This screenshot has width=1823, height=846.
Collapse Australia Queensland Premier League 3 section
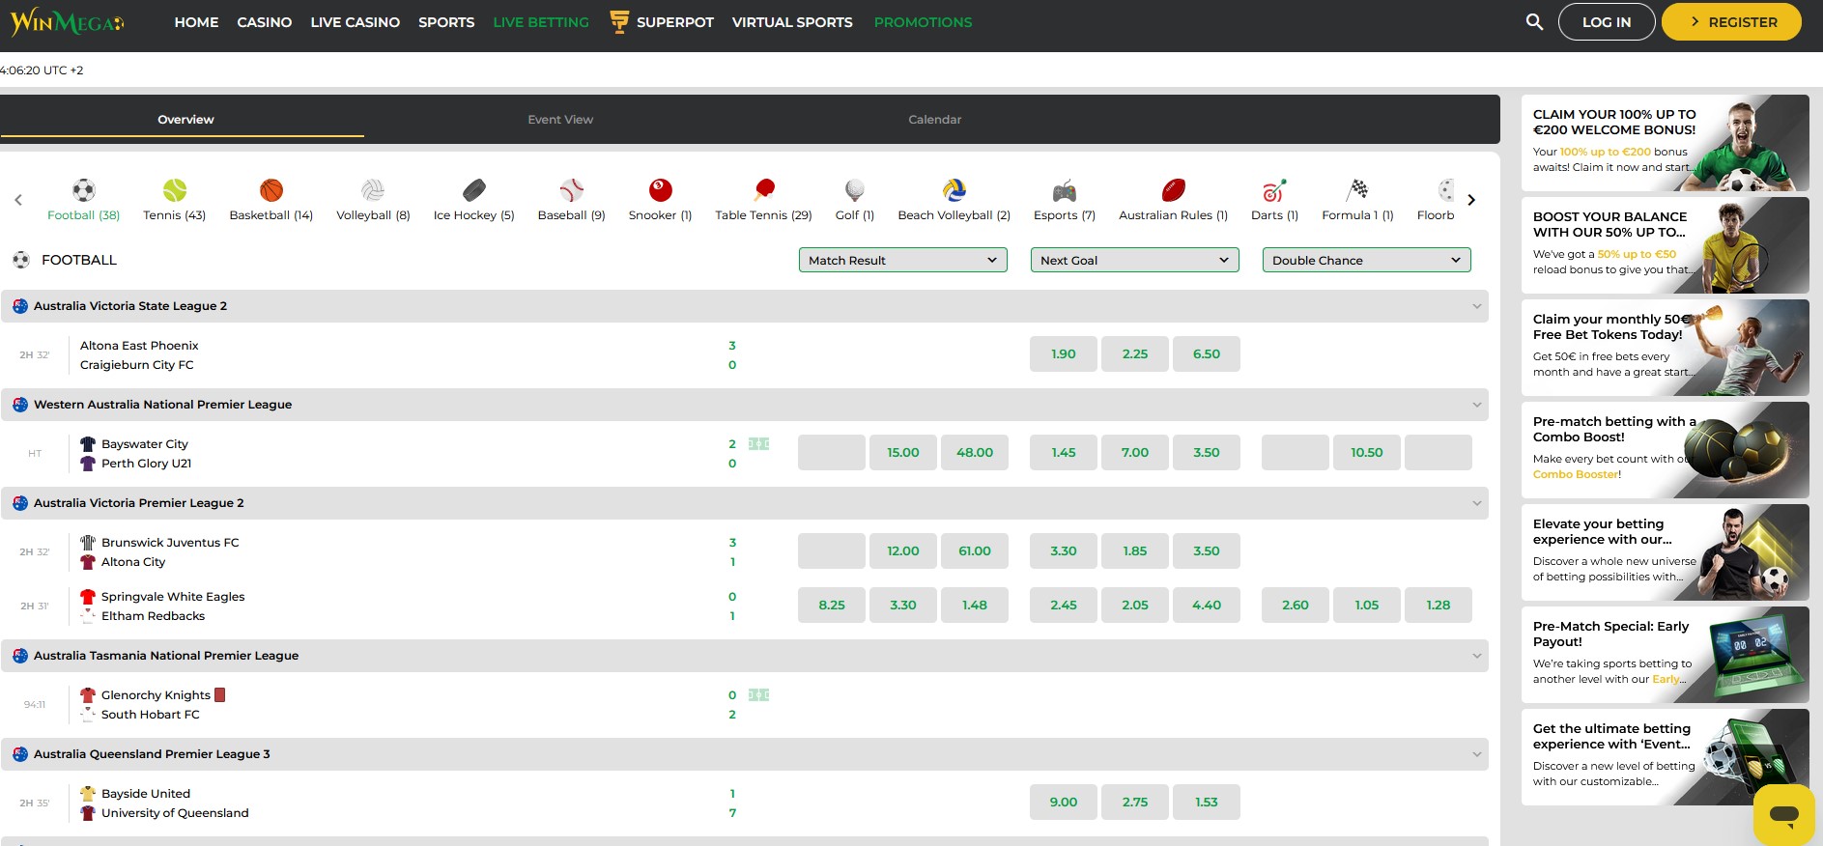[1476, 754]
